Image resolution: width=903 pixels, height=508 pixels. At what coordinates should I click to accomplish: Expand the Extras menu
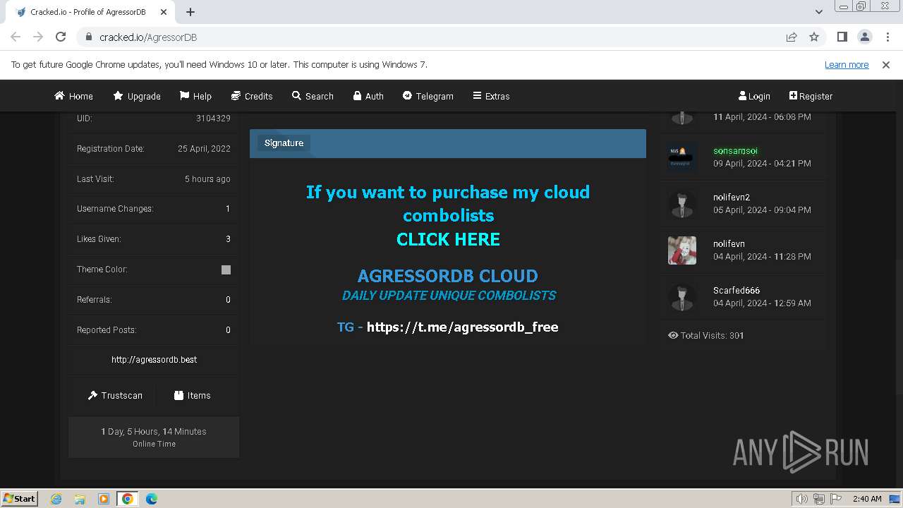tap(491, 96)
